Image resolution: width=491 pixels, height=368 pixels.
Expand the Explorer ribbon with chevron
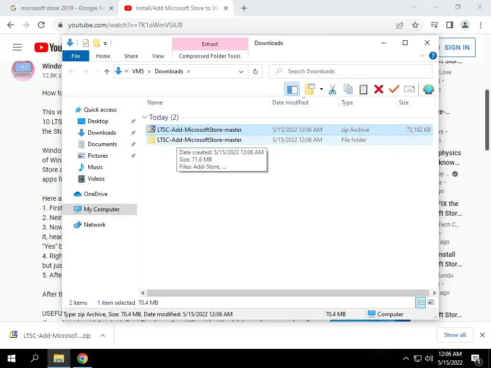422,56
